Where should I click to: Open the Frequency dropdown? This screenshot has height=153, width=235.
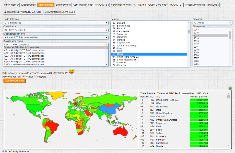pyautogui.click(x=212, y=23)
